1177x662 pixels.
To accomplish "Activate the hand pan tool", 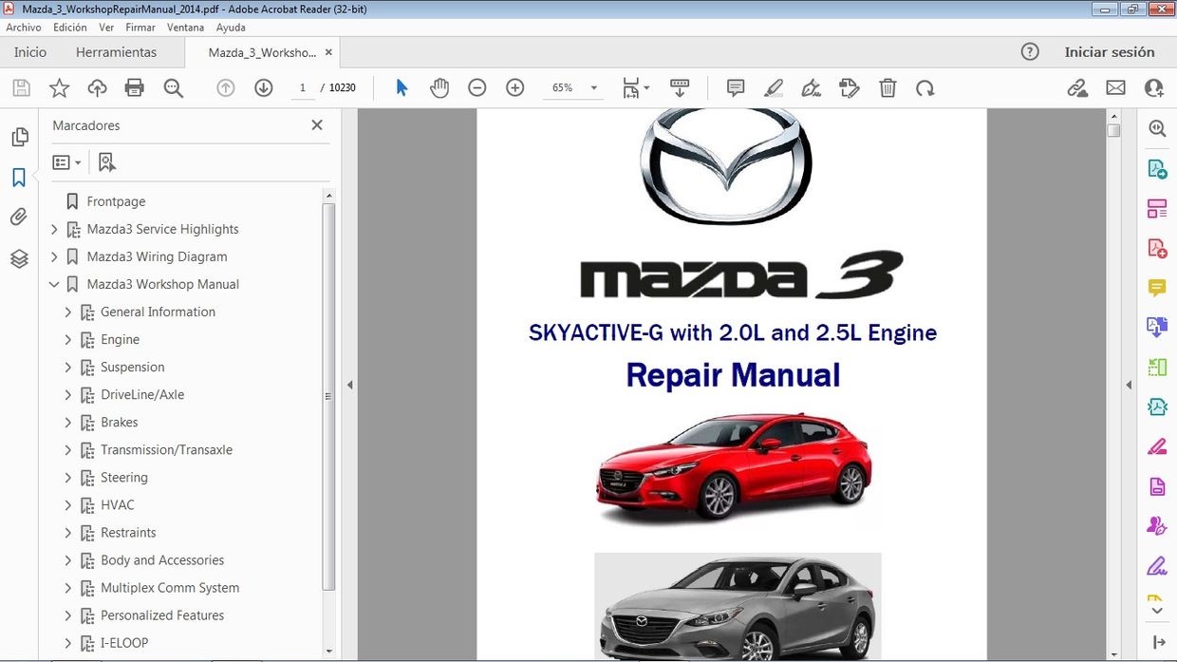I will pyautogui.click(x=439, y=88).
